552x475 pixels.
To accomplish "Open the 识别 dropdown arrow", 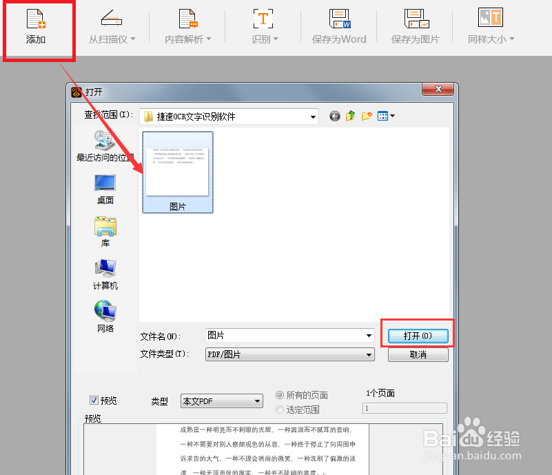I will pyautogui.click(x=277, y=39).
